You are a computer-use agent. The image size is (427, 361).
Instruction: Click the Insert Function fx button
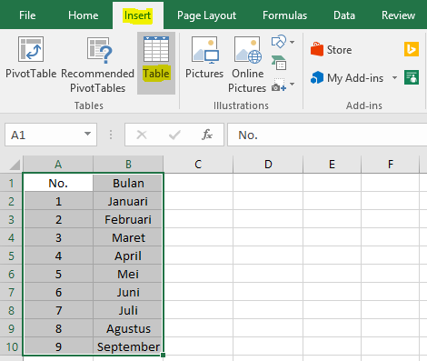click(207, 135)
